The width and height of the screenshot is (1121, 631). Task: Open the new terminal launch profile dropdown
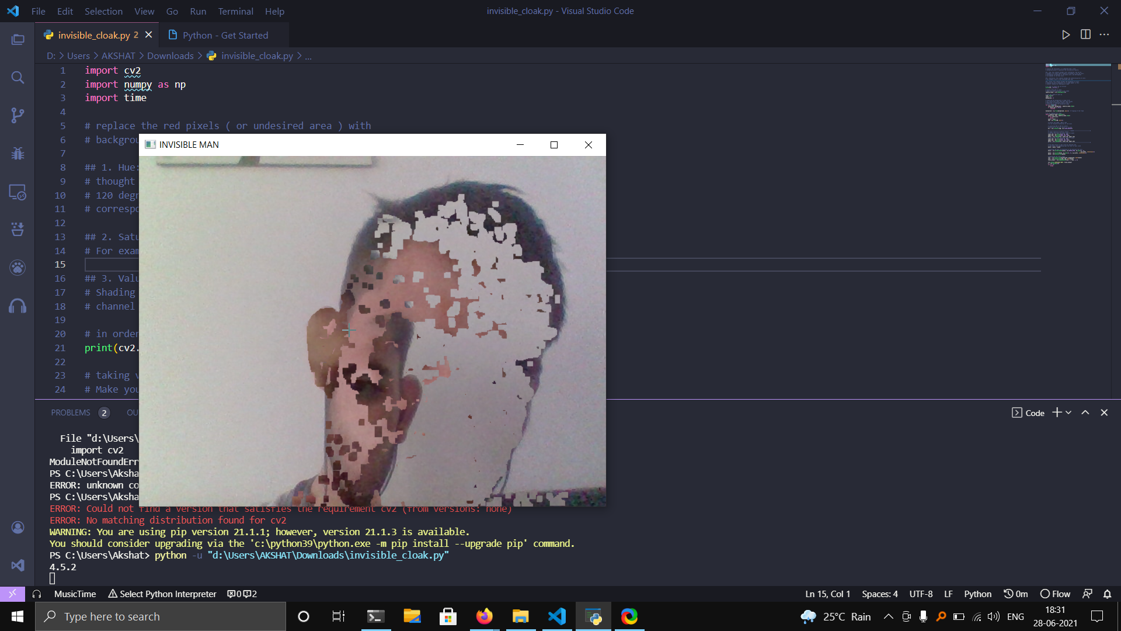(x=1068, y=412)
